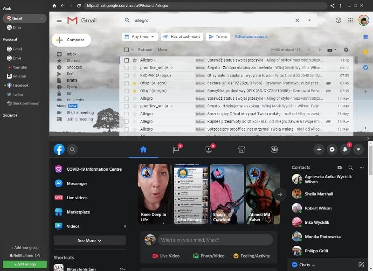Screen dimensions: 373x271
Task: Open Gmail main menu hamburger icon
Action: 59,21
